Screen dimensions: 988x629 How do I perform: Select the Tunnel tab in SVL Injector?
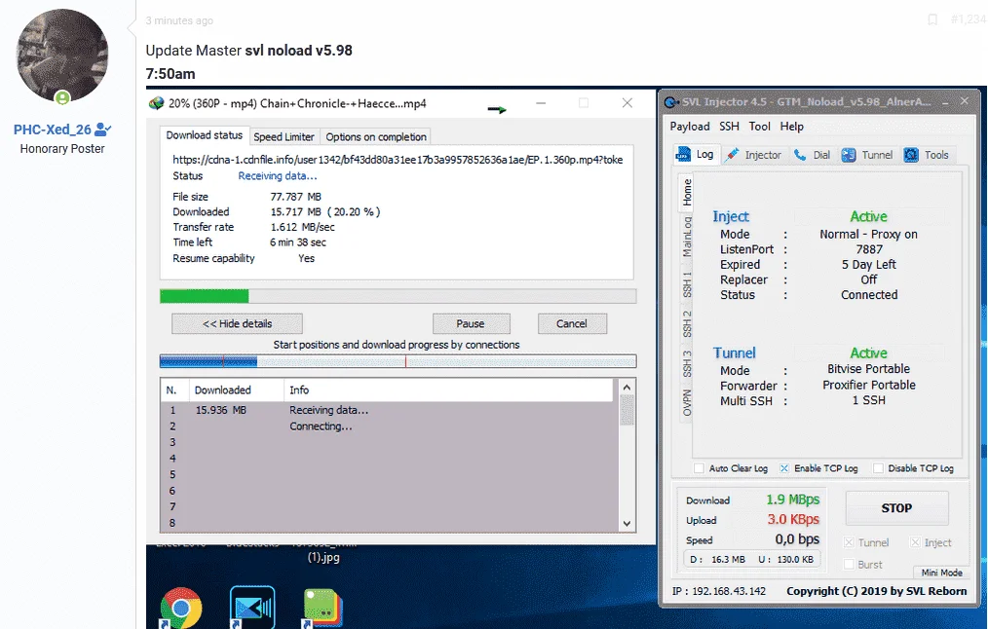867,155
